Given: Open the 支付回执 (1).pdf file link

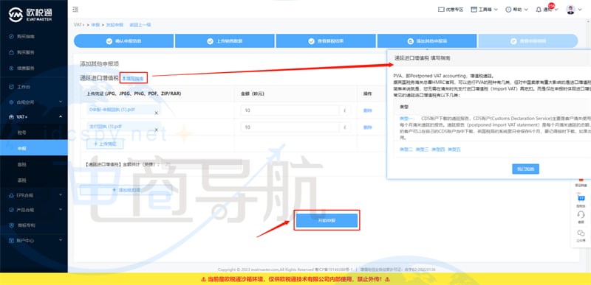Looking at the screenshot, I should click(x=106, y=127).
